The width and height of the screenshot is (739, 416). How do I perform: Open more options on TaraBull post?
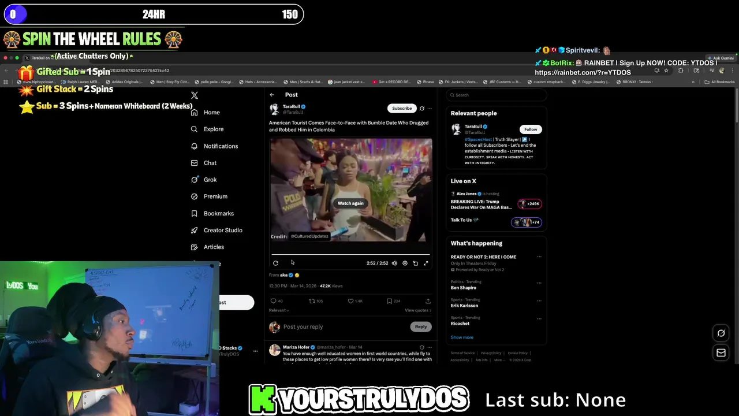pos(430,109)
